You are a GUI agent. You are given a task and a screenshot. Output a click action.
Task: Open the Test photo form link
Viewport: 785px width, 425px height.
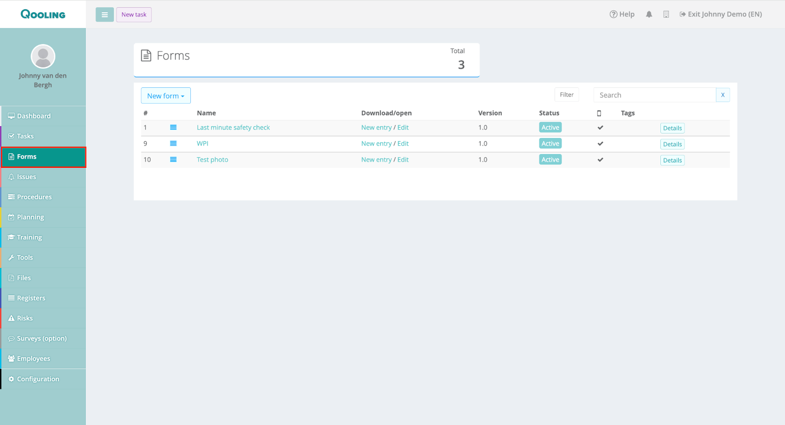click(212, 159)
